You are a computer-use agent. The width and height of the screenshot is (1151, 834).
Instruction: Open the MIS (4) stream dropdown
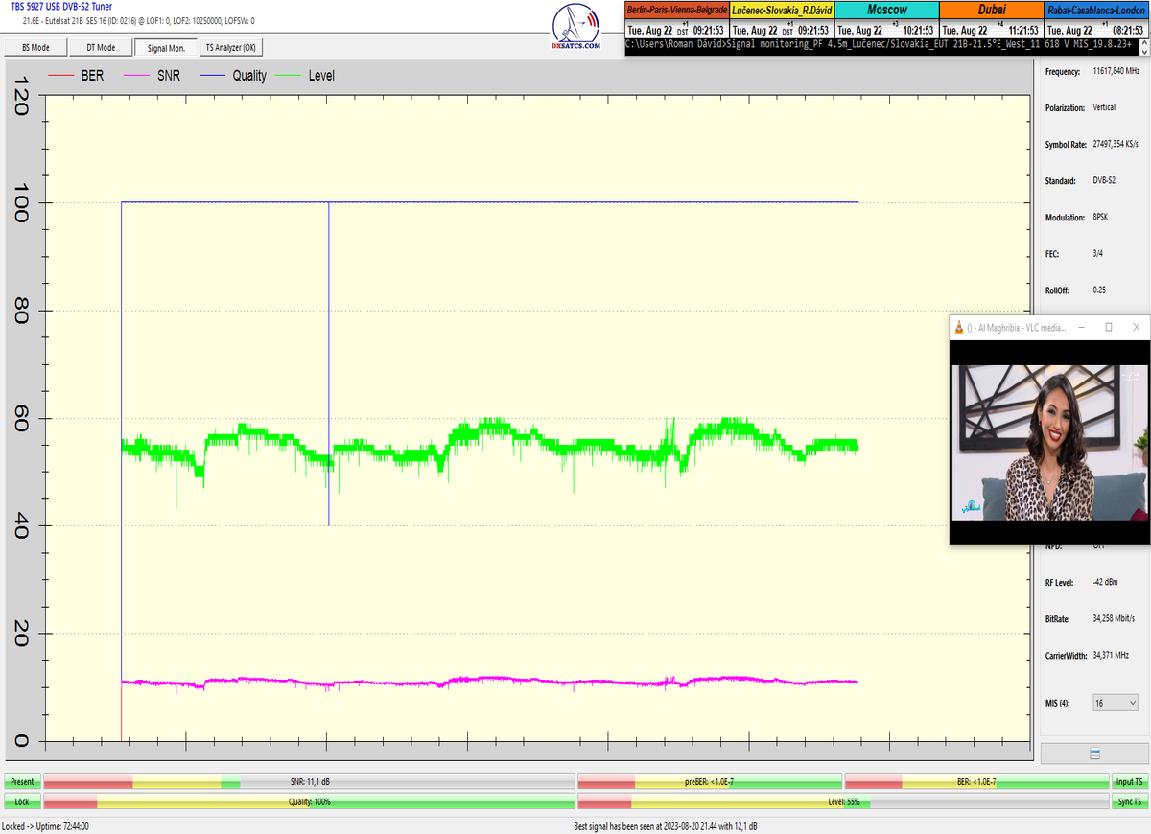1115,703
